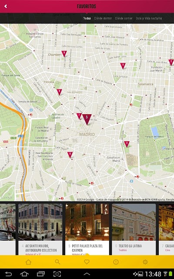Switch to Ocio y Vida nocturna tab

tap(149, 18)
